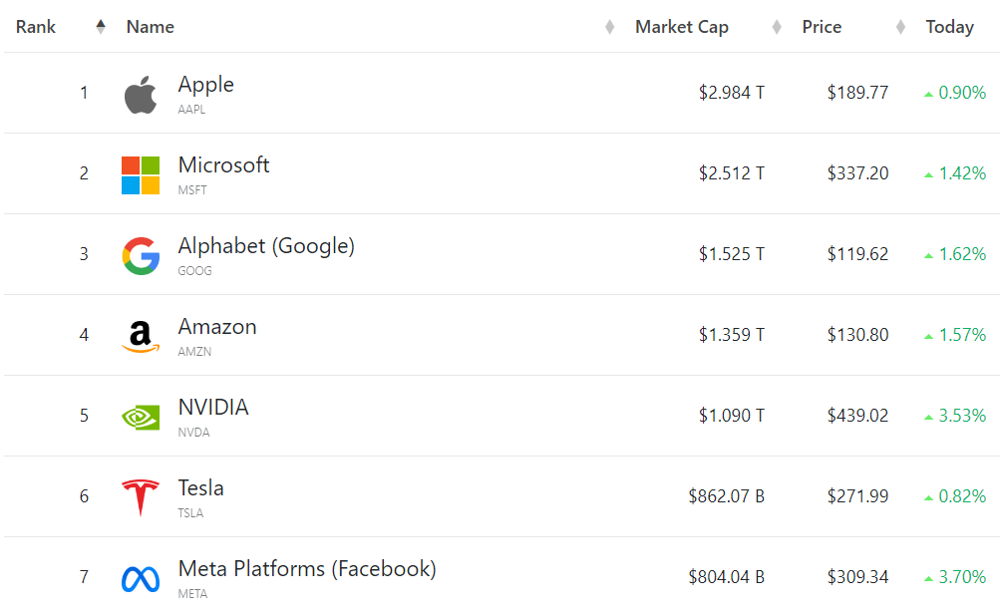Screen dimensions: 1000x616
Task: Click the Amazon smile logo
Action: pyautogui.click(x=141, y=337)
